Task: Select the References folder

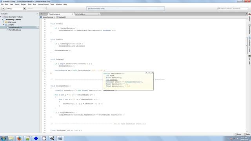Action: pos(12,22)
